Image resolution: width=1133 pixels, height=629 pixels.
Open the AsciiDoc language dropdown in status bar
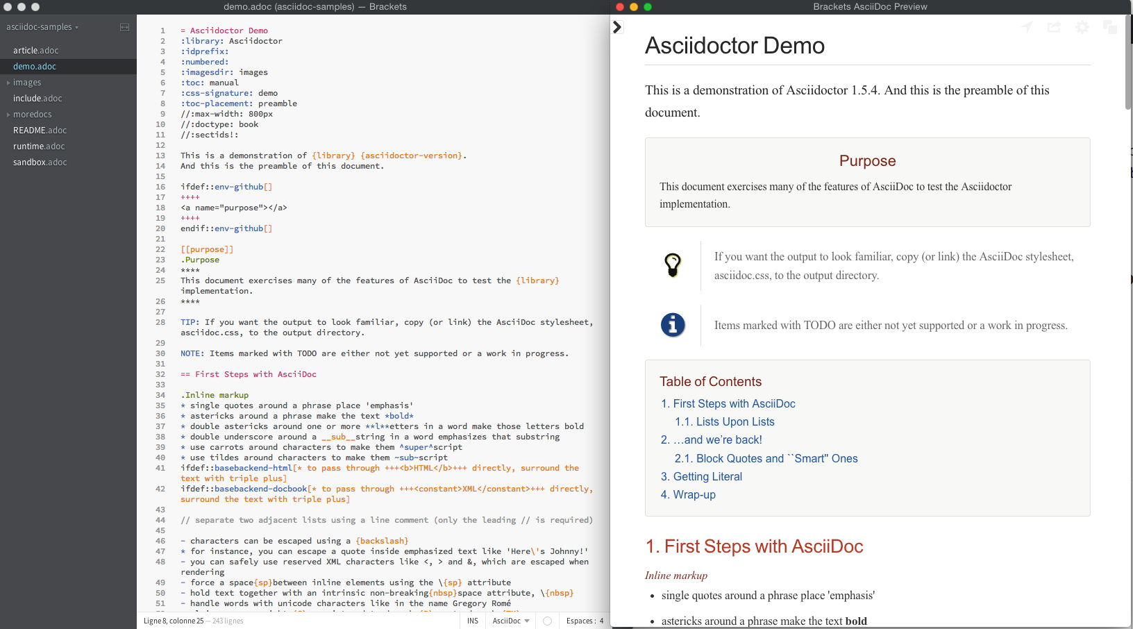(x=511, y=621)
